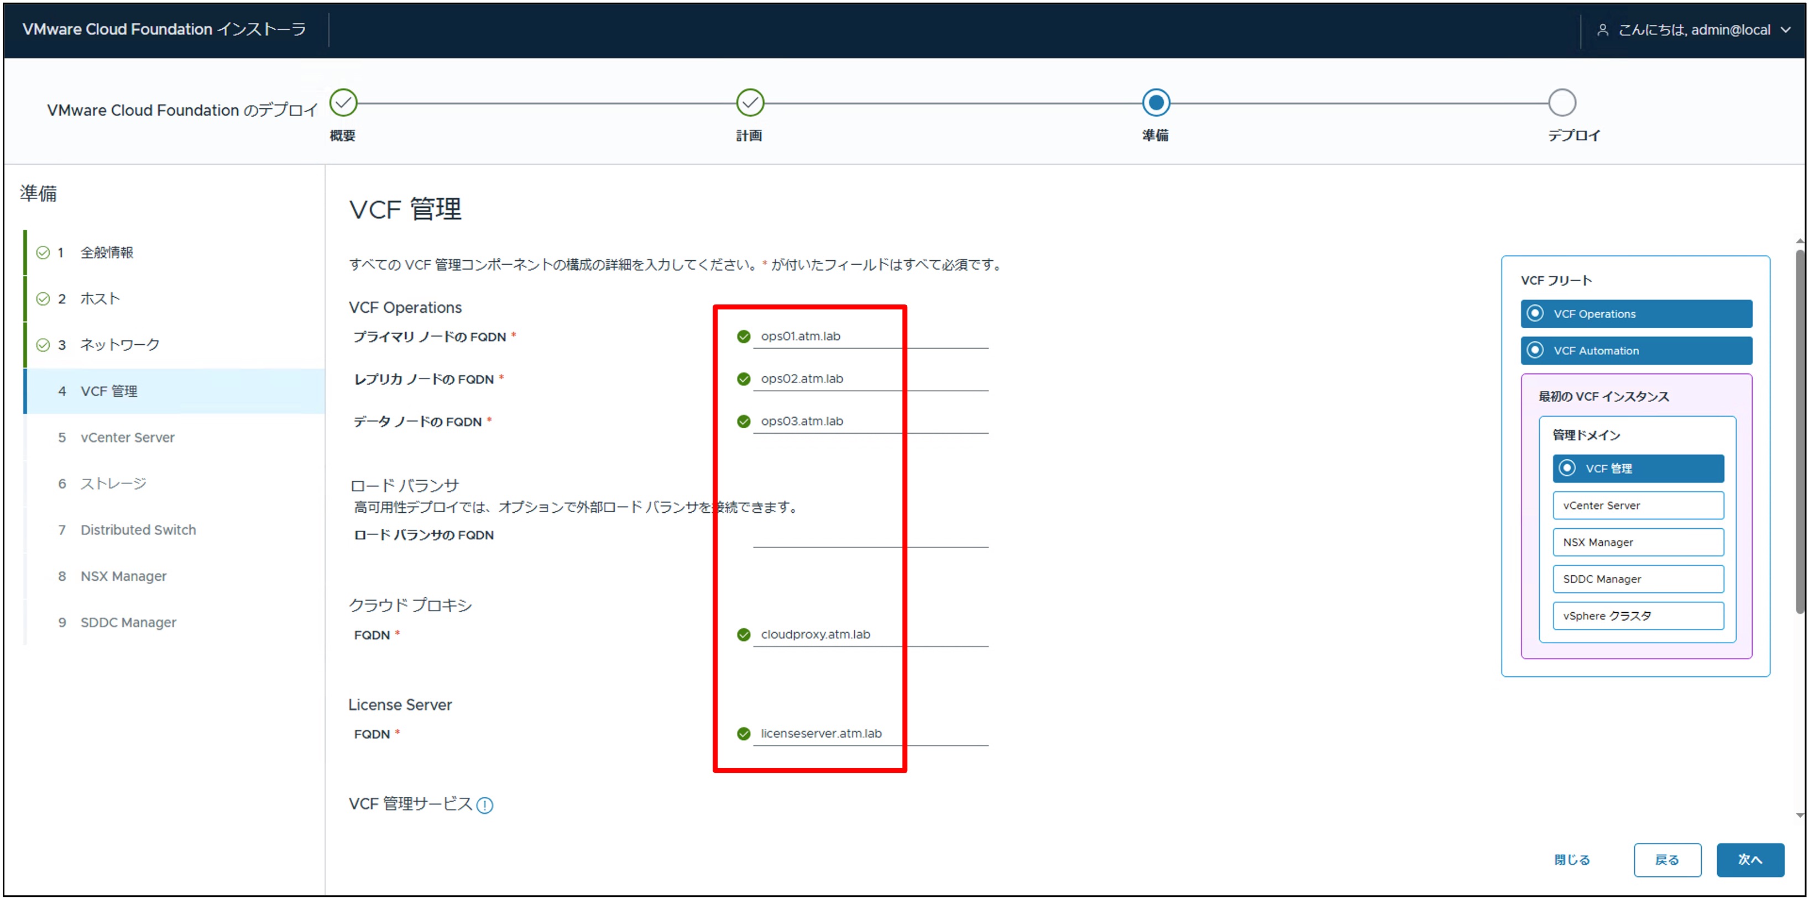Screen dimensions: 1809x899
Task: Click the ロード バランサの FQDN input field
Action: coord(871,535)
